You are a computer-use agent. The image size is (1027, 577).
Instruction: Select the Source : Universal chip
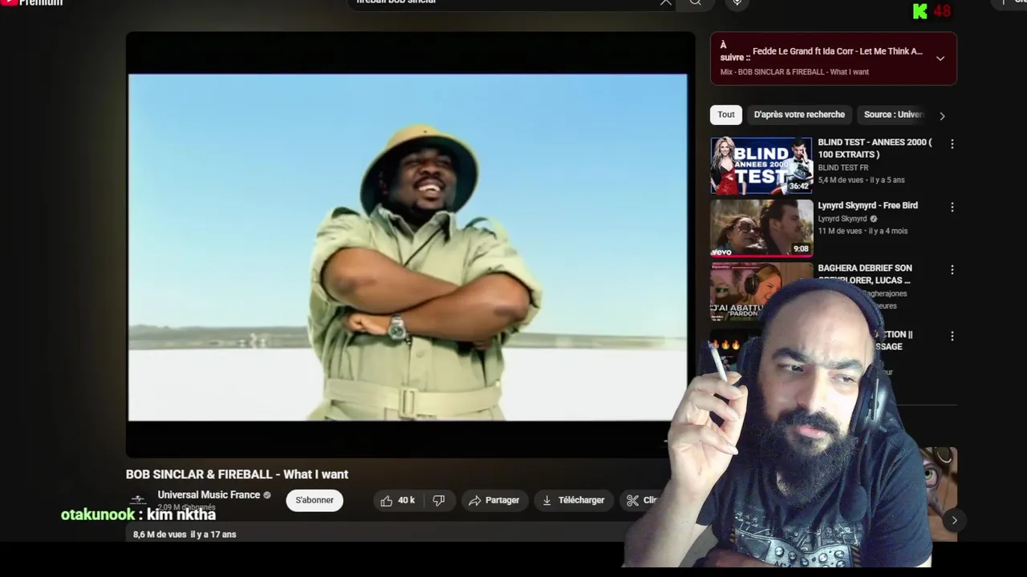(x=893, y=115)
